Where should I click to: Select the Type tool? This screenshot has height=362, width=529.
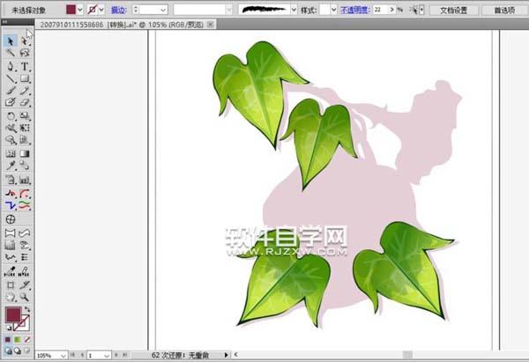(25, 66)
